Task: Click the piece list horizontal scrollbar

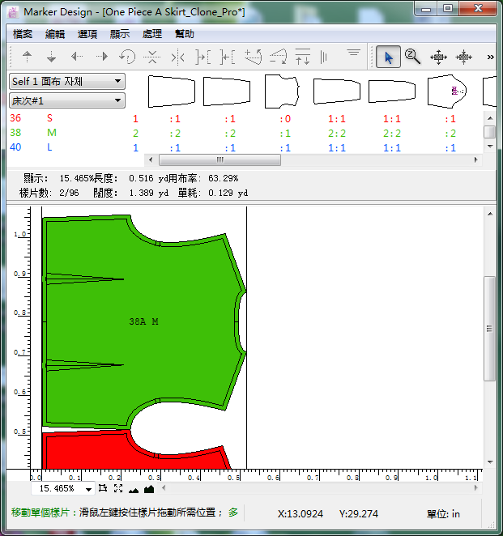Action: click(219, 160)
